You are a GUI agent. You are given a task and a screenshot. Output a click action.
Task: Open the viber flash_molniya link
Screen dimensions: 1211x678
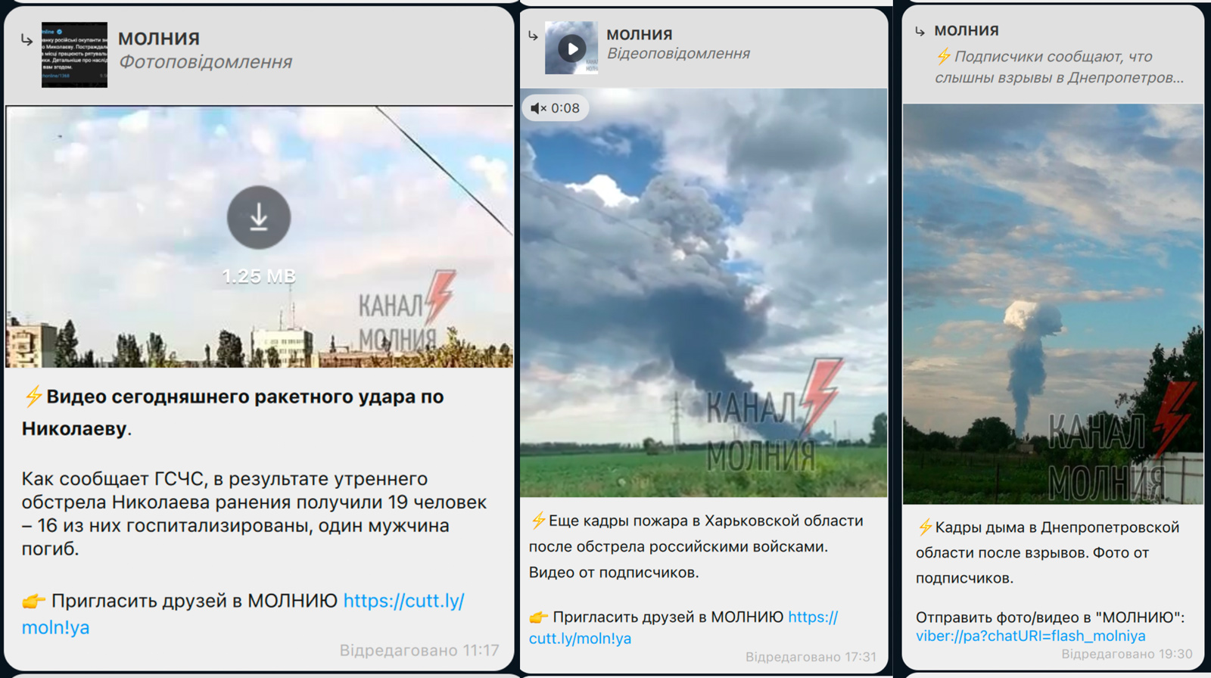[x=1030, y=636]
